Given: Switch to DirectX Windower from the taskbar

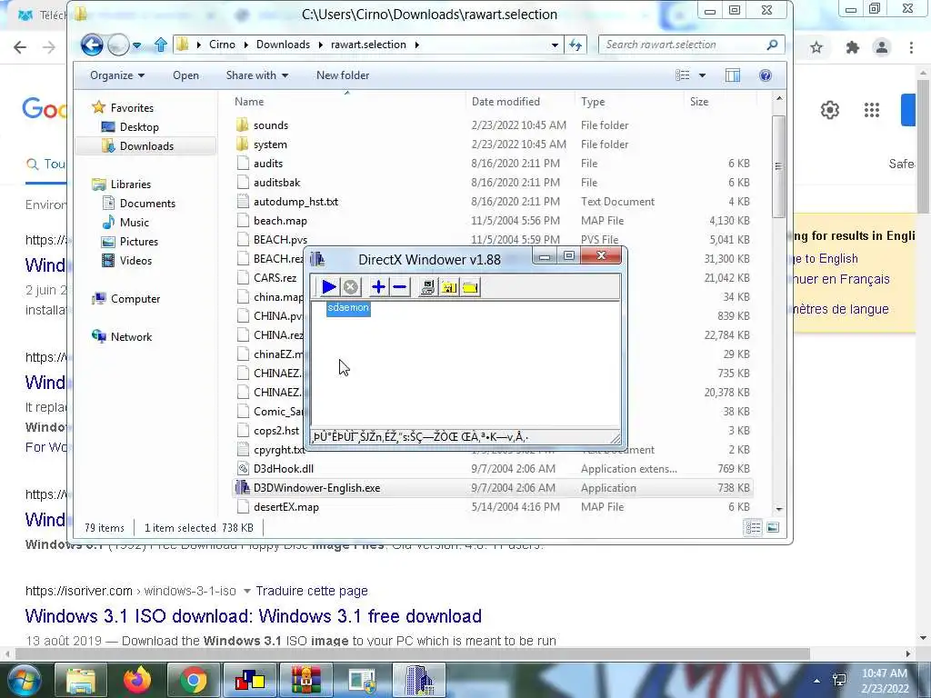Looking at the screenshot, I should coord(419,680).
